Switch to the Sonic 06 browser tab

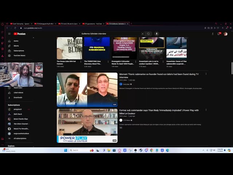tap(69, 24)
